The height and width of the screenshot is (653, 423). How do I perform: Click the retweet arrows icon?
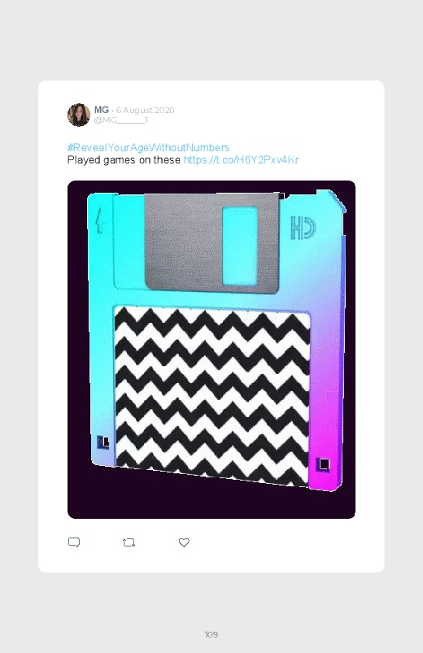click(129, 542)
